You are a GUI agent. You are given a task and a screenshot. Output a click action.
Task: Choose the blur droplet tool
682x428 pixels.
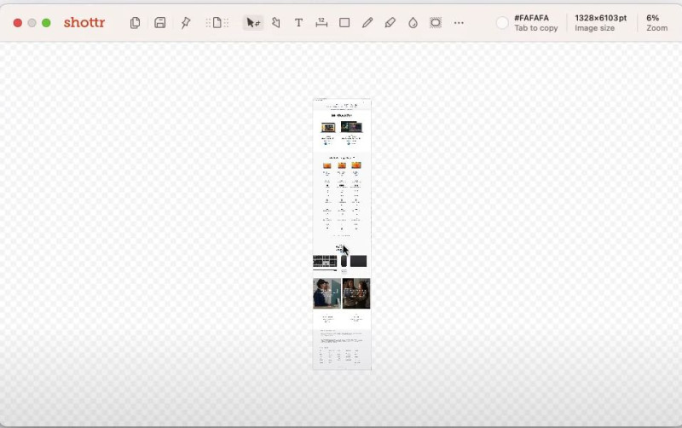tap(413, 23)
